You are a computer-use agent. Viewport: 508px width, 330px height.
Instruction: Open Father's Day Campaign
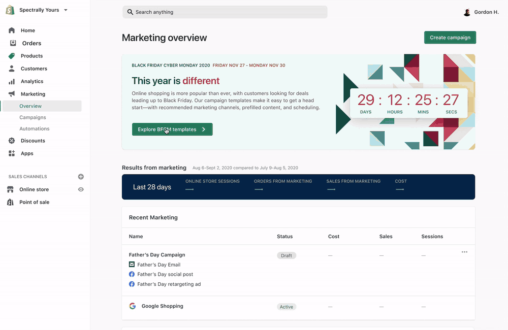157,255
